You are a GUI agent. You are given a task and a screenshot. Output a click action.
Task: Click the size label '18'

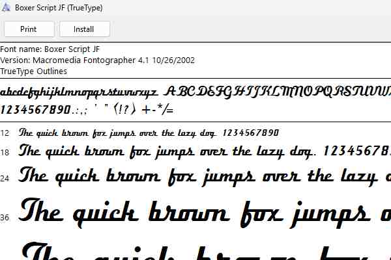click(5, 152)
